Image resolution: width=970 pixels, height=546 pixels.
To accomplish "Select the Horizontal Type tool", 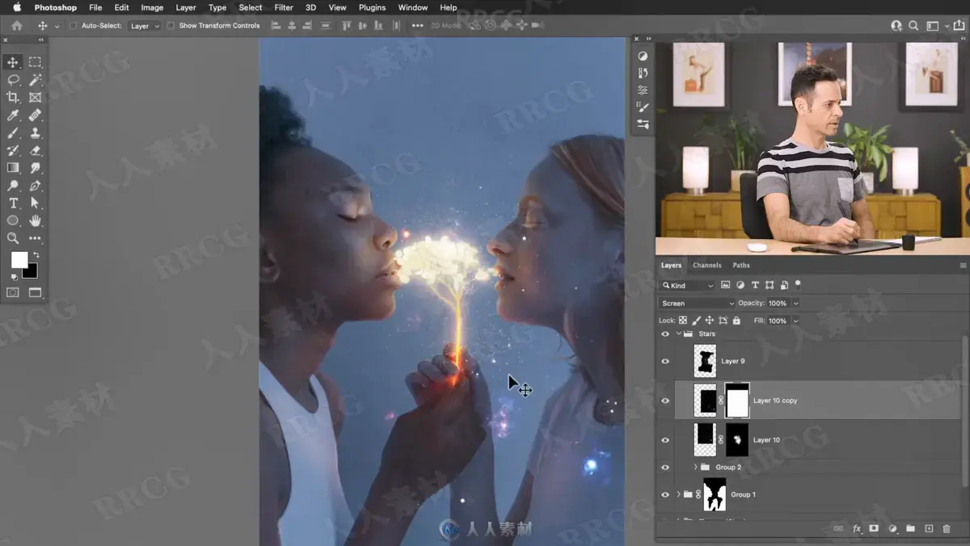I will point(13,204).
